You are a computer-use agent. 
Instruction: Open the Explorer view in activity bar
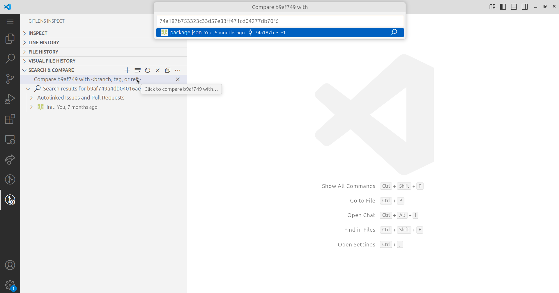pos(10,38)
